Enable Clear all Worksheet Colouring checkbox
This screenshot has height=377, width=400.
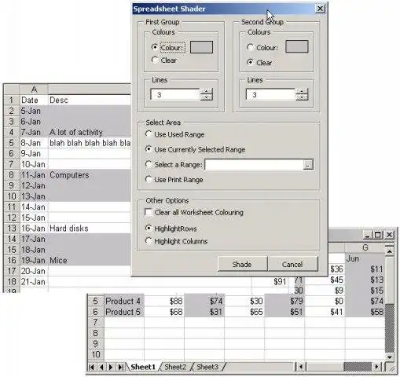149,212
